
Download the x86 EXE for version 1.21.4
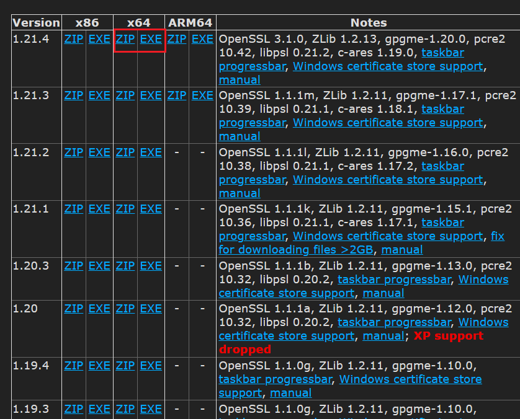click(99, 39)
